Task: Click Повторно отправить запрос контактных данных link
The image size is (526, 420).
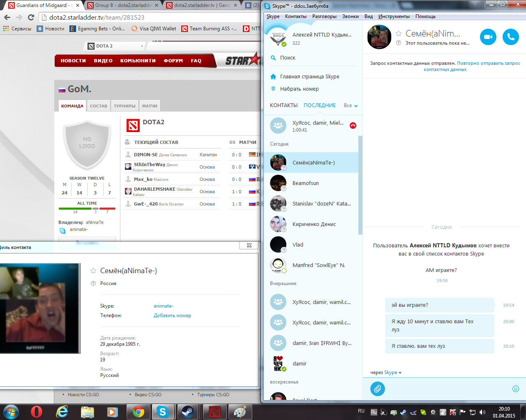Action: (472, 66)
